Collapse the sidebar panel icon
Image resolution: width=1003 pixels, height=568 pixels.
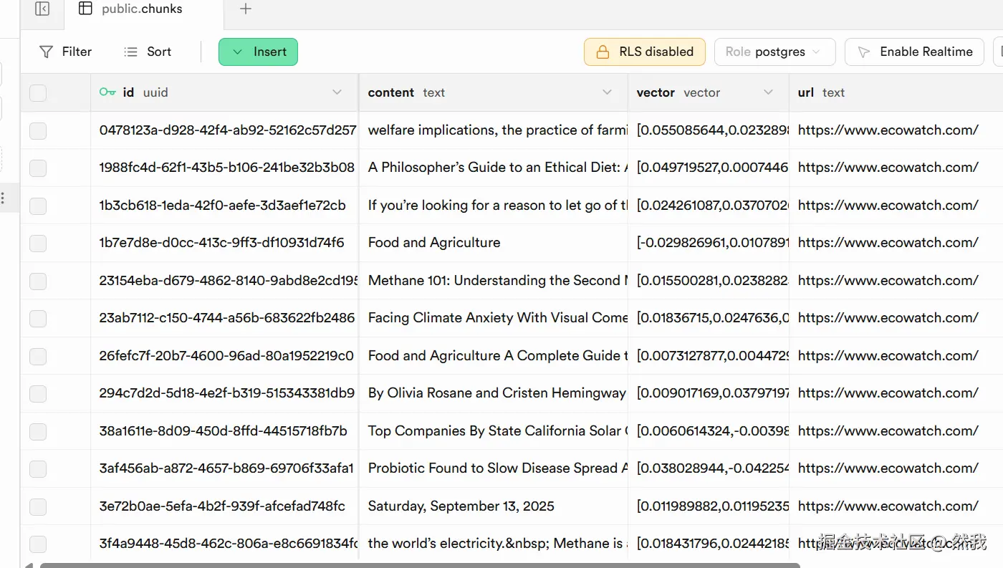point(42,9)
